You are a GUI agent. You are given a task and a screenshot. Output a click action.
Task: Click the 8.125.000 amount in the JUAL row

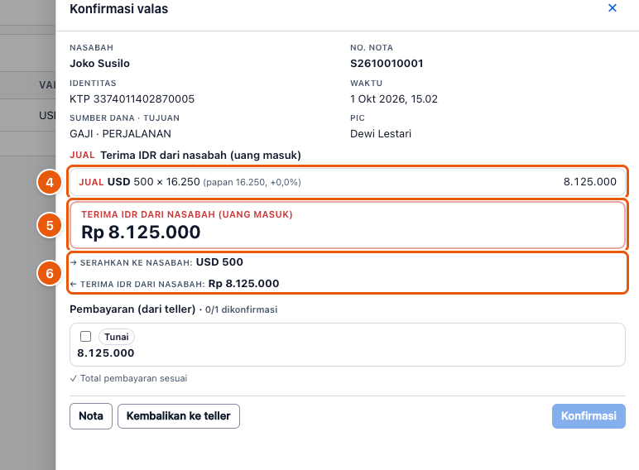click(x=589, y=182)
